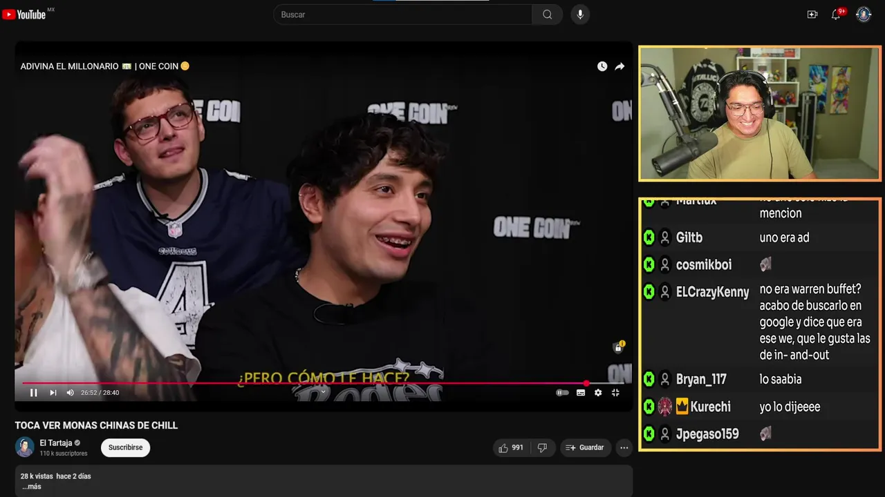Exit full screen mode
885x497 pixels.
click(x=615, y=393)
